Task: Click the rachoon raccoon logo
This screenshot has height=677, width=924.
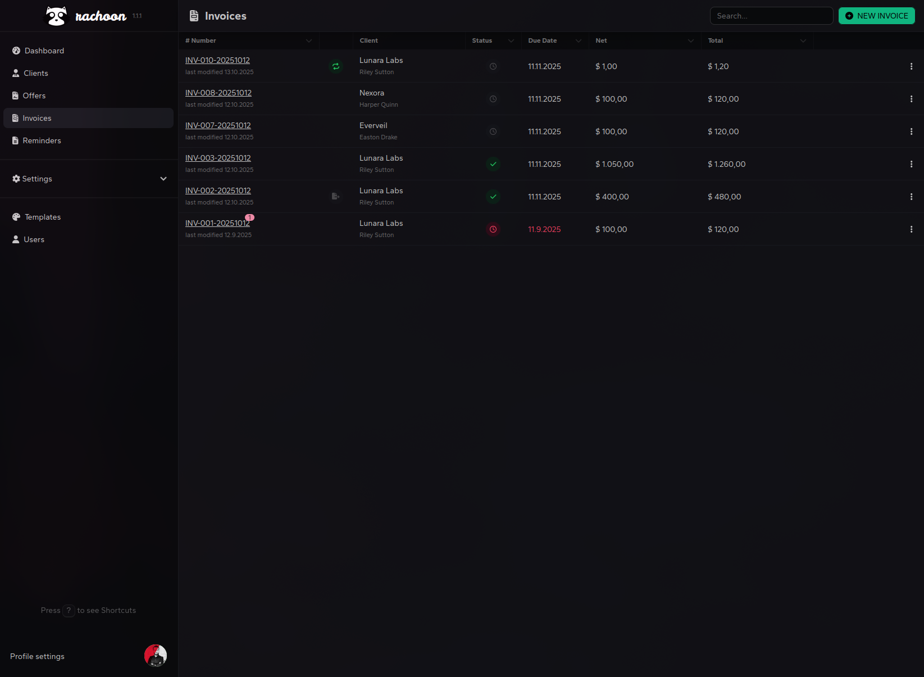Action: (56, 16)
